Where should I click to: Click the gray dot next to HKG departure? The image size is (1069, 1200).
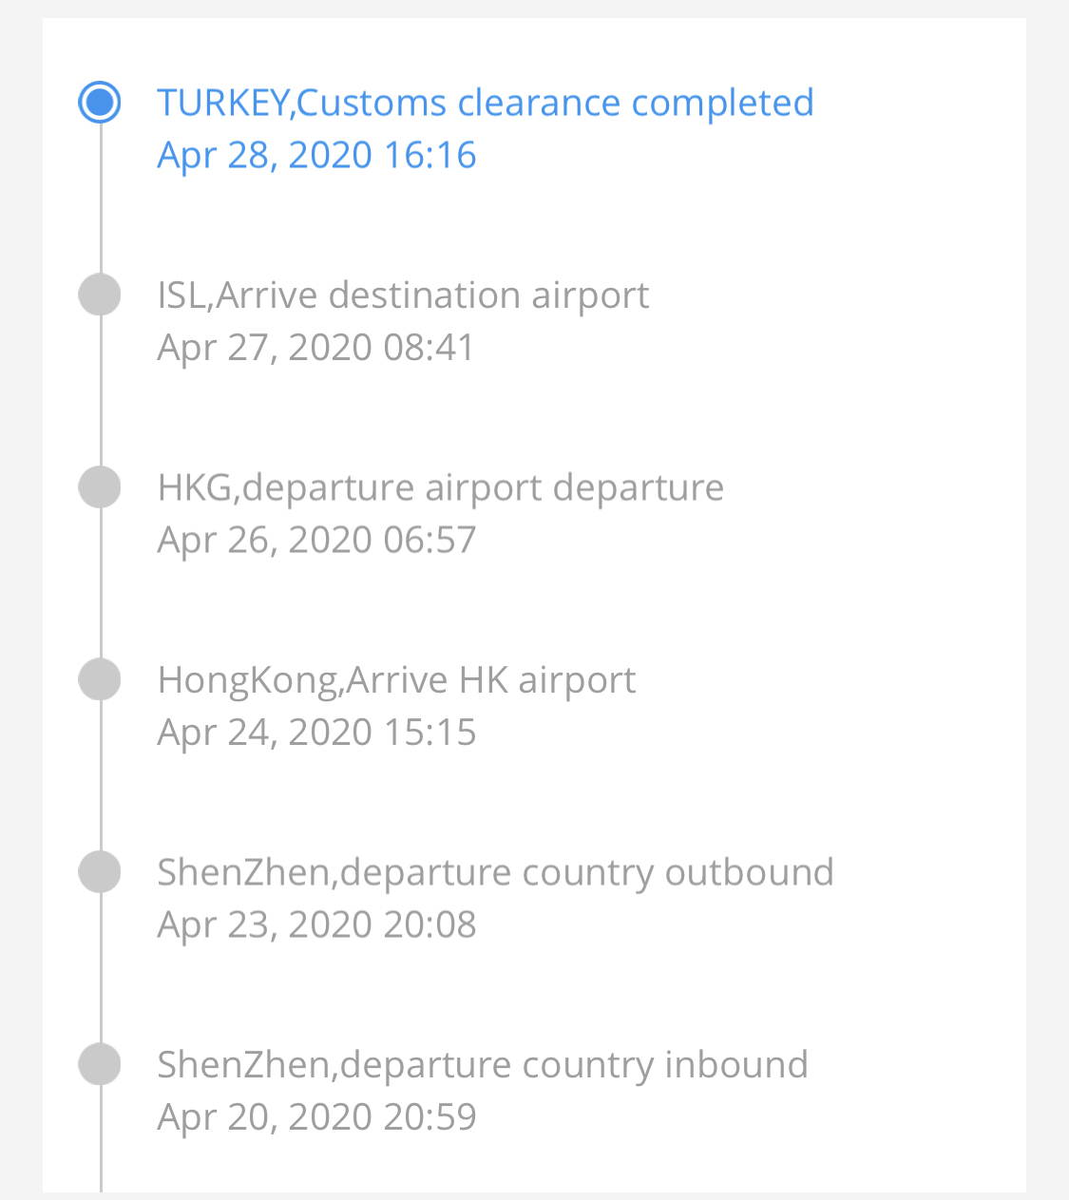[x=100, y=486]
